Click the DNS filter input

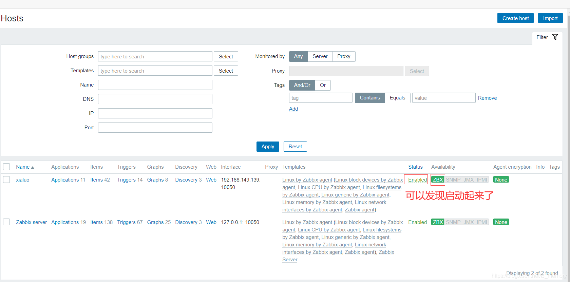click(155, 99)
